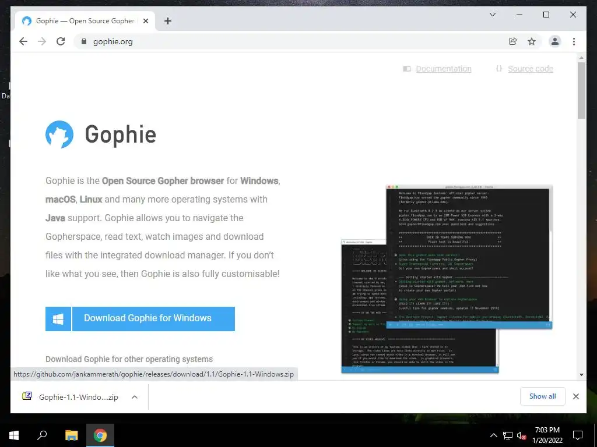Click the bold 'Open Source Gopher browser' text

163,180
